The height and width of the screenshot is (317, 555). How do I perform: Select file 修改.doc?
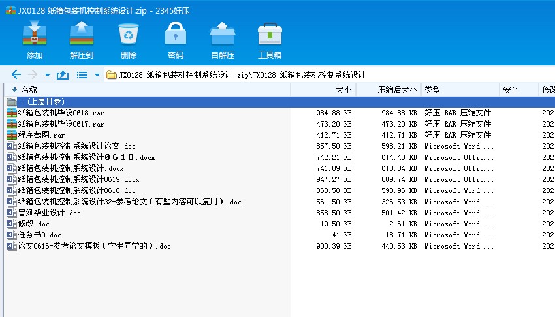33,224
